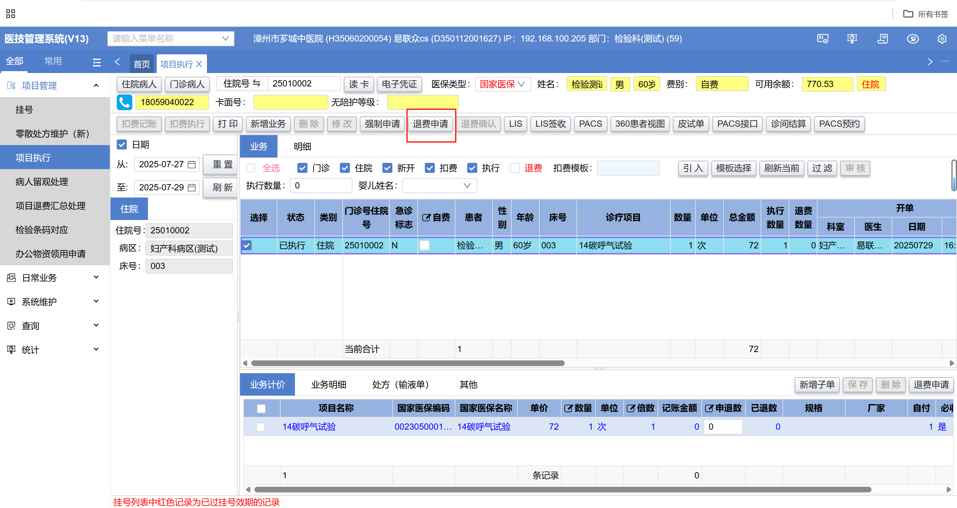Click the 退费申请 toolbar button
Viewport: 957px width, 508px height.
click(x=430, y=124)
